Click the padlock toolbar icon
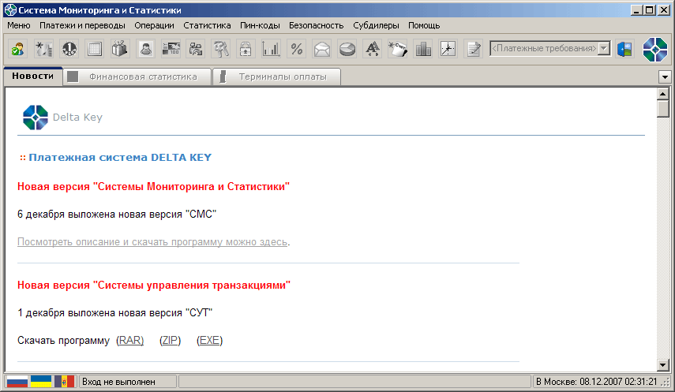The width and height of the screenshot is (675, 392). tap(246, 49)
